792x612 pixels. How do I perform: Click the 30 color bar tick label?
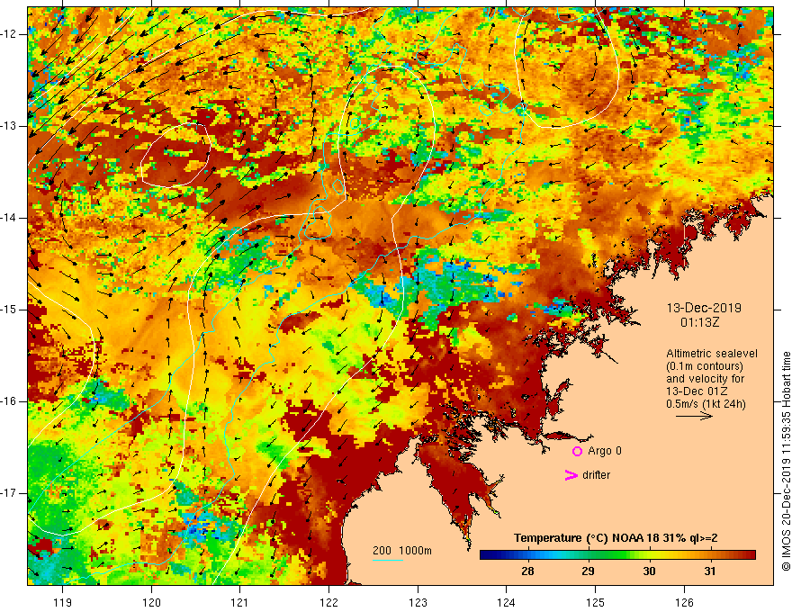[x=649, y=571]
